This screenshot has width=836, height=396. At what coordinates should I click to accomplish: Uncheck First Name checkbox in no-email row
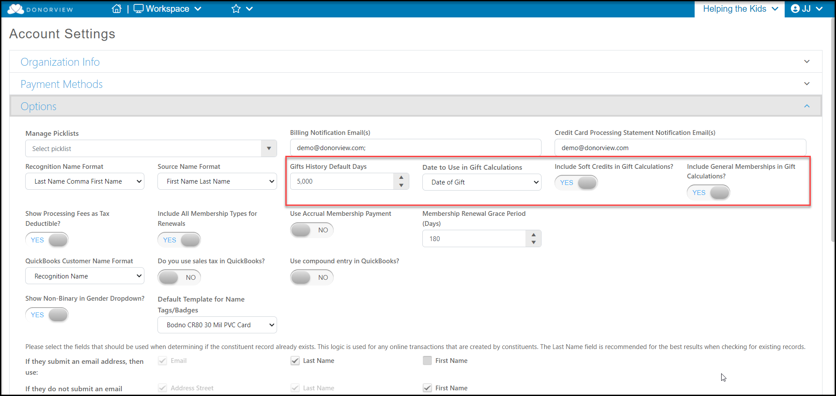click(x=427, y=388)
